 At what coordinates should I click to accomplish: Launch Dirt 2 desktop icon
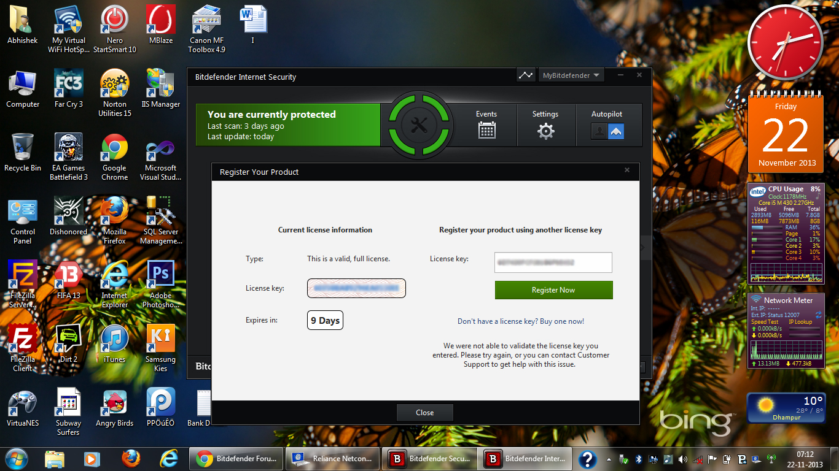[69, 343]
